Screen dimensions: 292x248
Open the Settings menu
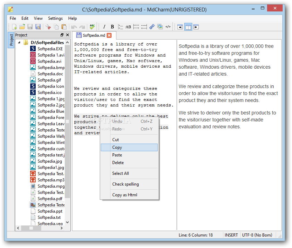coord(55,18)
